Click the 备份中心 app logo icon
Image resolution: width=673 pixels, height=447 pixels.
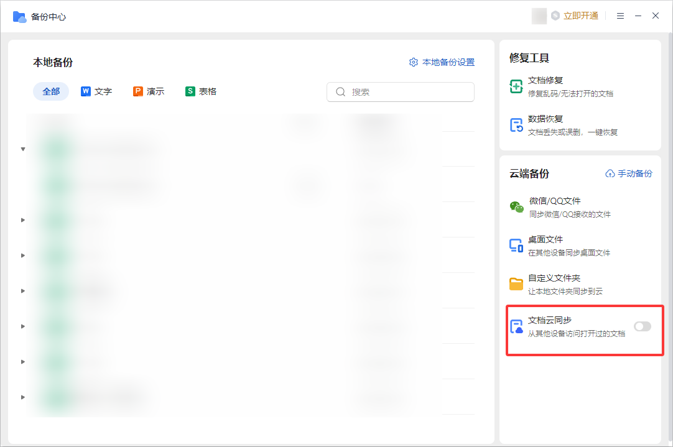19,16
